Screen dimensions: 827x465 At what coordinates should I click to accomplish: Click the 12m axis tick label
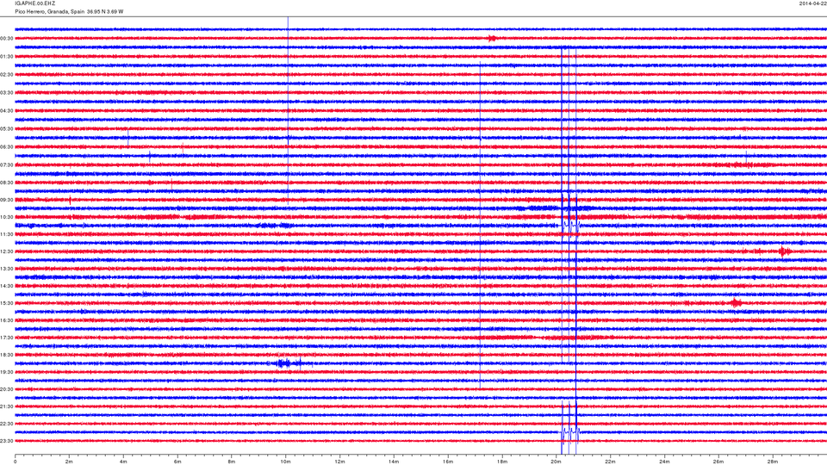[x=339, y=462]
